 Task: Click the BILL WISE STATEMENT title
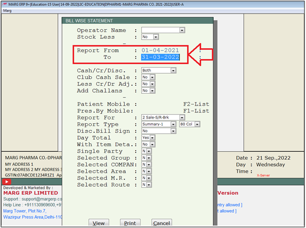(x=89, y=21)
